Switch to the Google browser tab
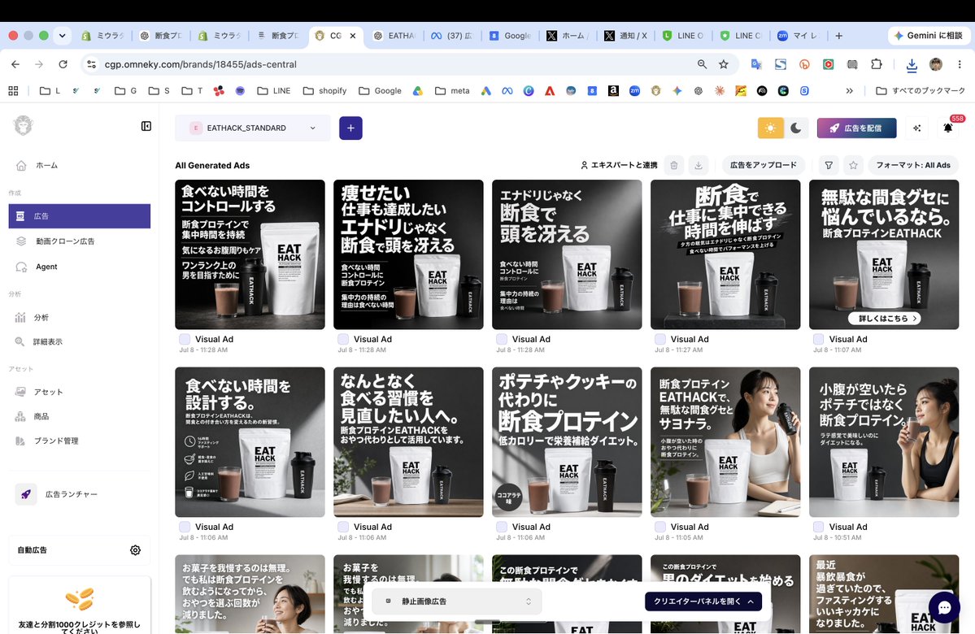975x634 pixels. [511, 36]
